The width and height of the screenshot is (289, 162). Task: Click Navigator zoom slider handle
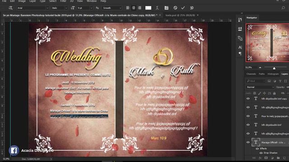pos(274,68)
